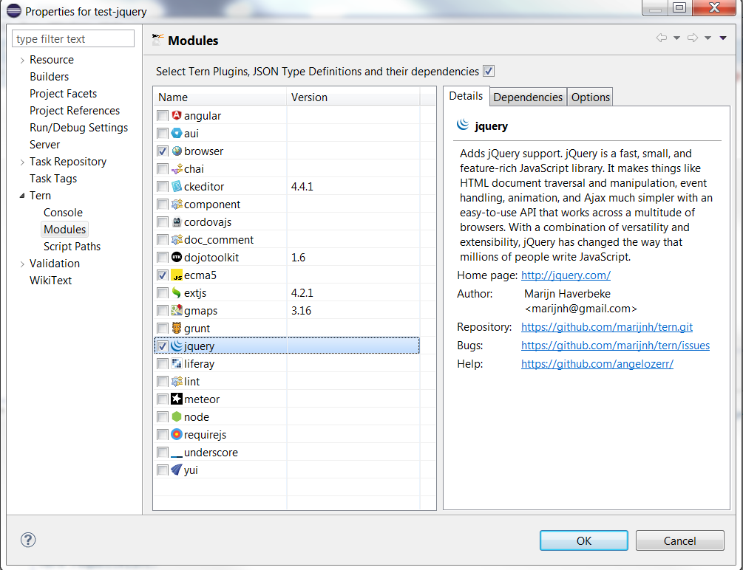Click the help question mark icon
This screenshot has width=743, height=570.
[x=28, y=540]
